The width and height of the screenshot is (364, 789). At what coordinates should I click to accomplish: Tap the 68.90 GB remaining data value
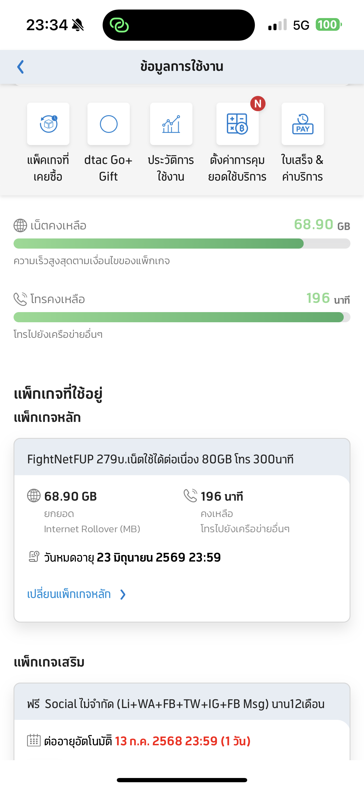click(322, 225)
